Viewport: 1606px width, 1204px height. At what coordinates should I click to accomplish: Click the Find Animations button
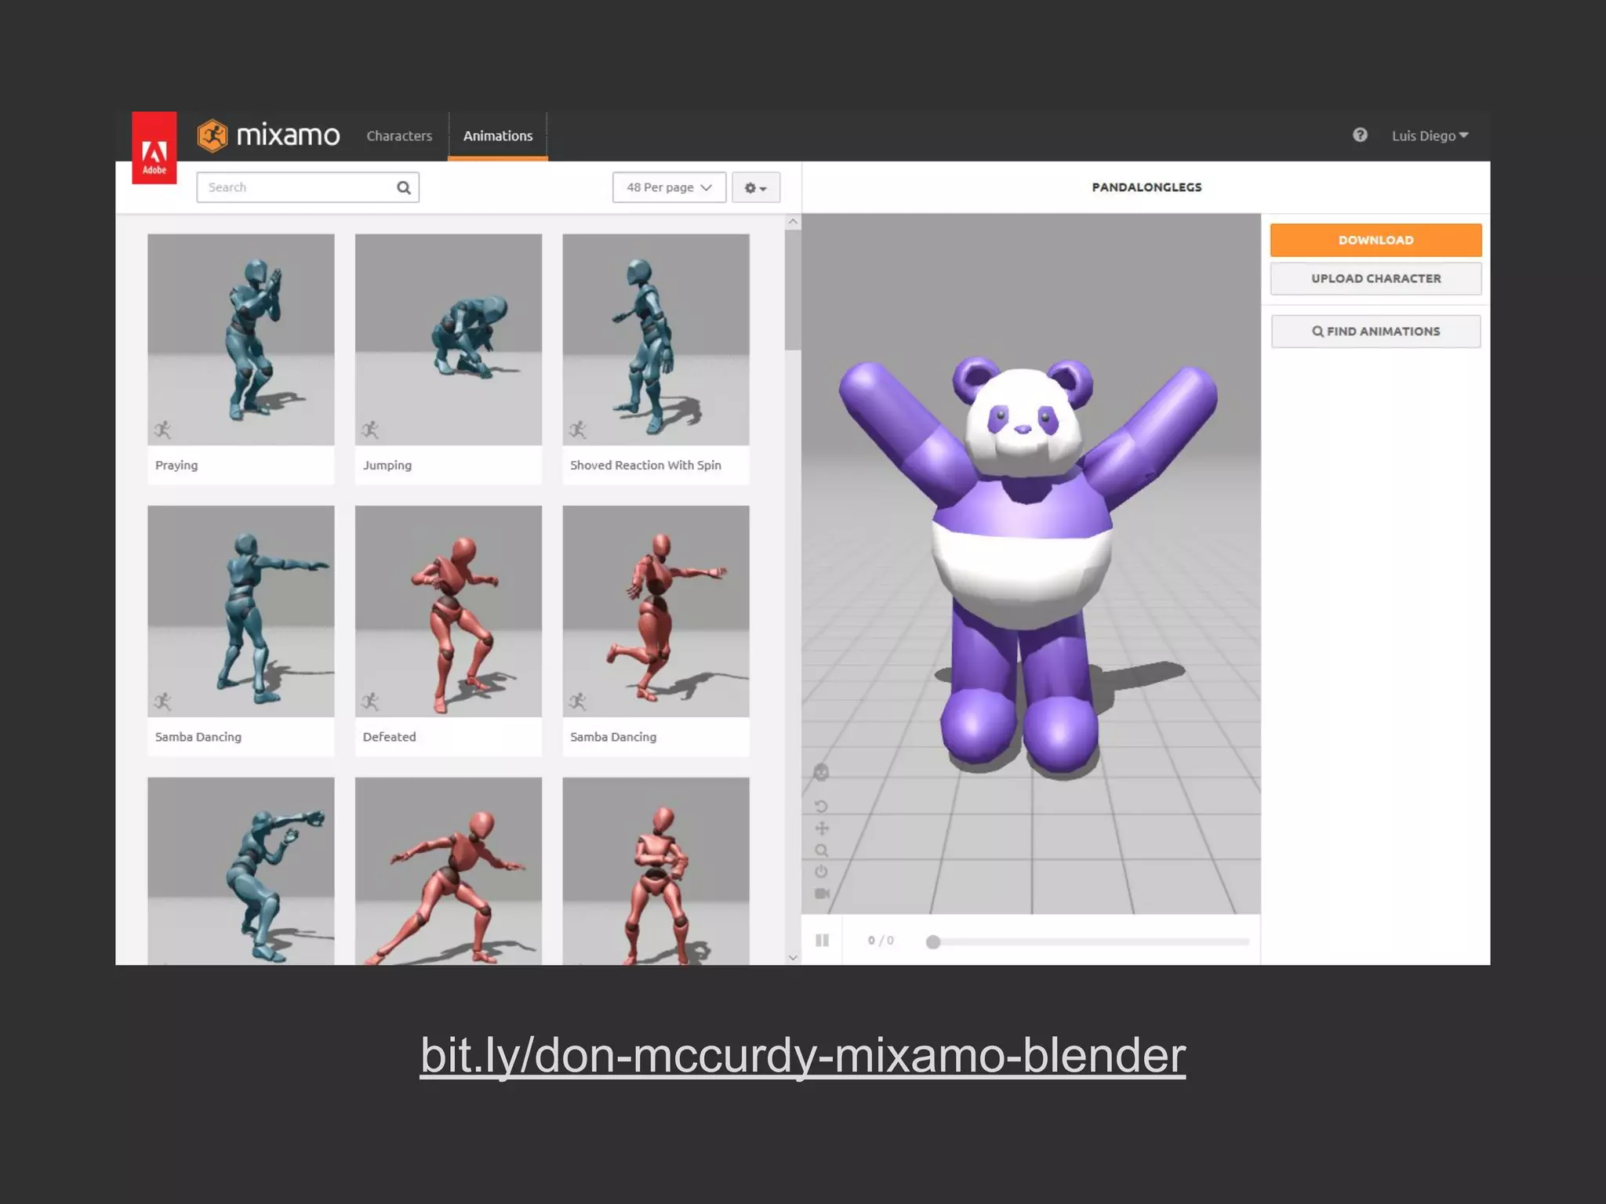(x=1376, y=332)
